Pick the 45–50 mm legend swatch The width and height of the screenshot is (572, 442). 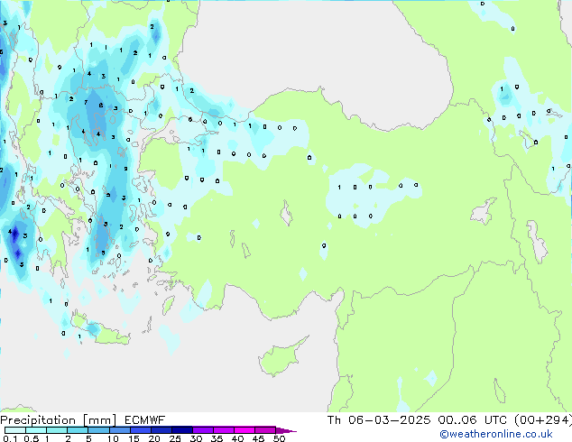(265, 430)
